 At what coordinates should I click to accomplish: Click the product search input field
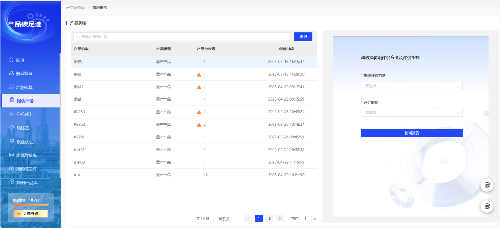(x=182, y=37)
